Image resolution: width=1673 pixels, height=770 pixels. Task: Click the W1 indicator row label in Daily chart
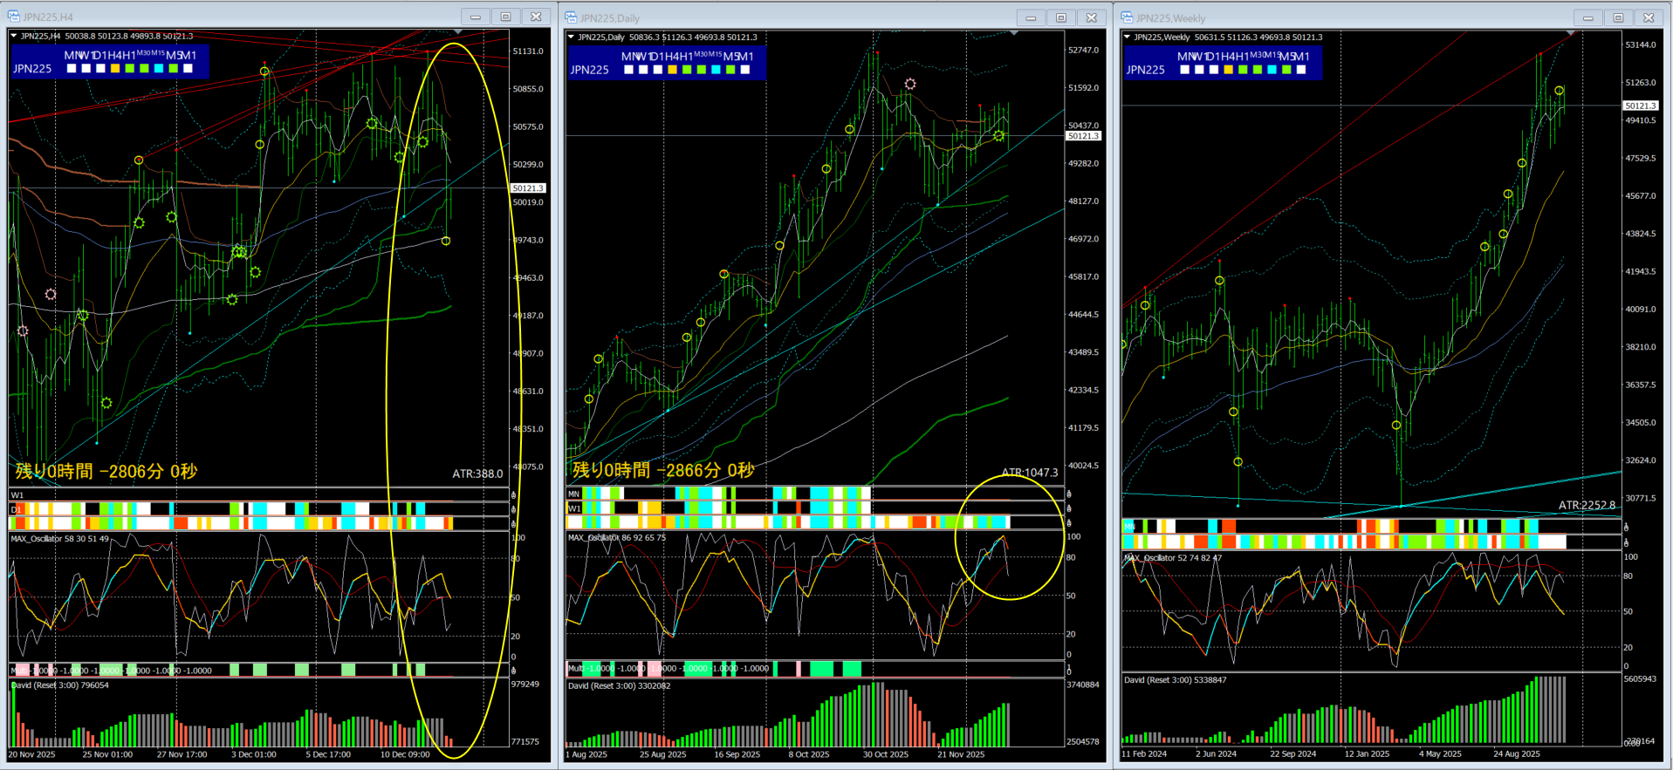point(574,508)
